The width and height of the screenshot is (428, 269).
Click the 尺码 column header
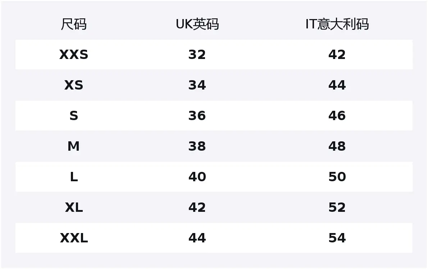pos(74,24)
